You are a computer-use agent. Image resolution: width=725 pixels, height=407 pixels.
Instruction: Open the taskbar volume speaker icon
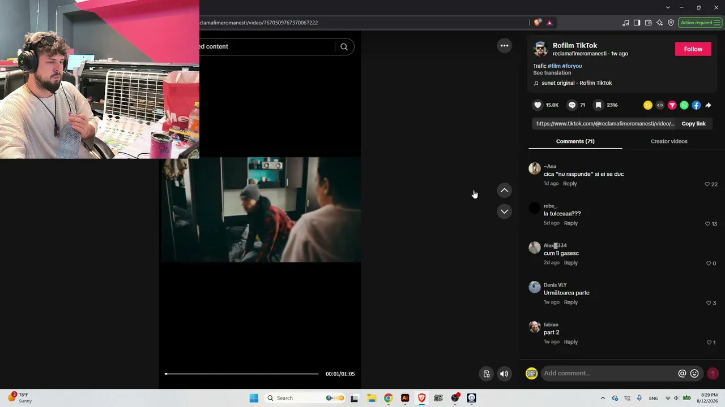coord(676,398)
